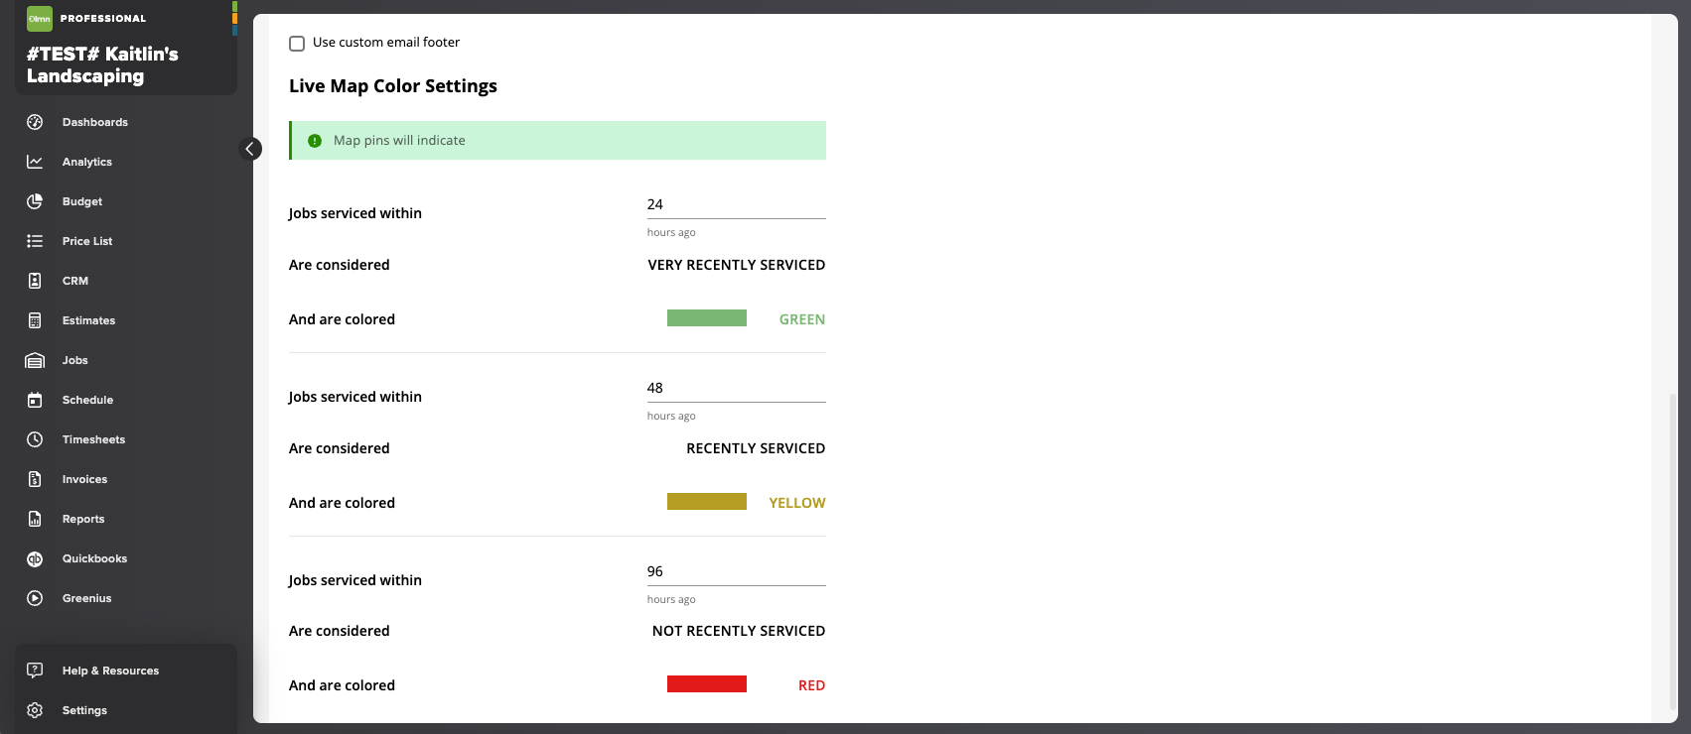Image resolution: width=1691 pixels, height=734 pixels.
Task: Click the GREEN color label
Action: coord(802,319)
